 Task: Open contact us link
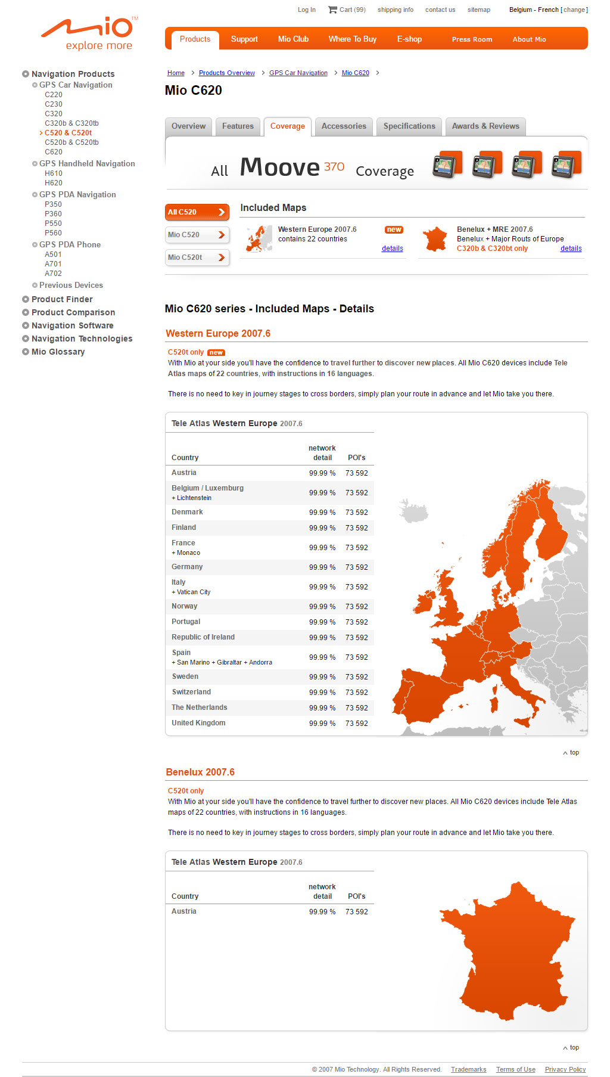click(440, 10)
